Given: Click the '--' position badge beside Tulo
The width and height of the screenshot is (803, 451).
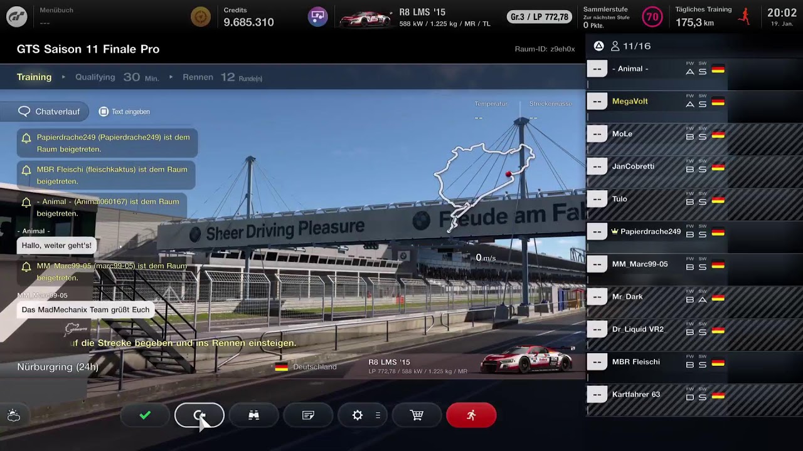Looking at the screenshot, I should click(x=597, y=199).
